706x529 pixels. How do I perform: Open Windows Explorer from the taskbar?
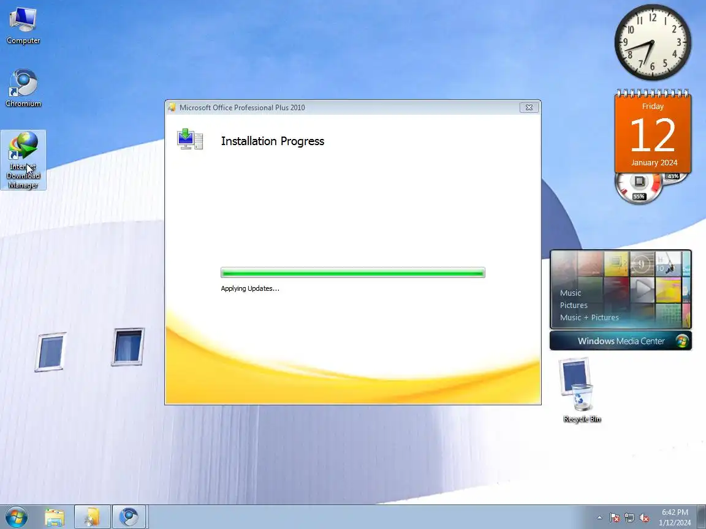55,517
